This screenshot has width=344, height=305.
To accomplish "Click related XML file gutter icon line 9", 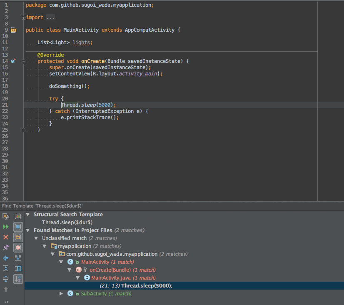I will [x=13, y=30].
